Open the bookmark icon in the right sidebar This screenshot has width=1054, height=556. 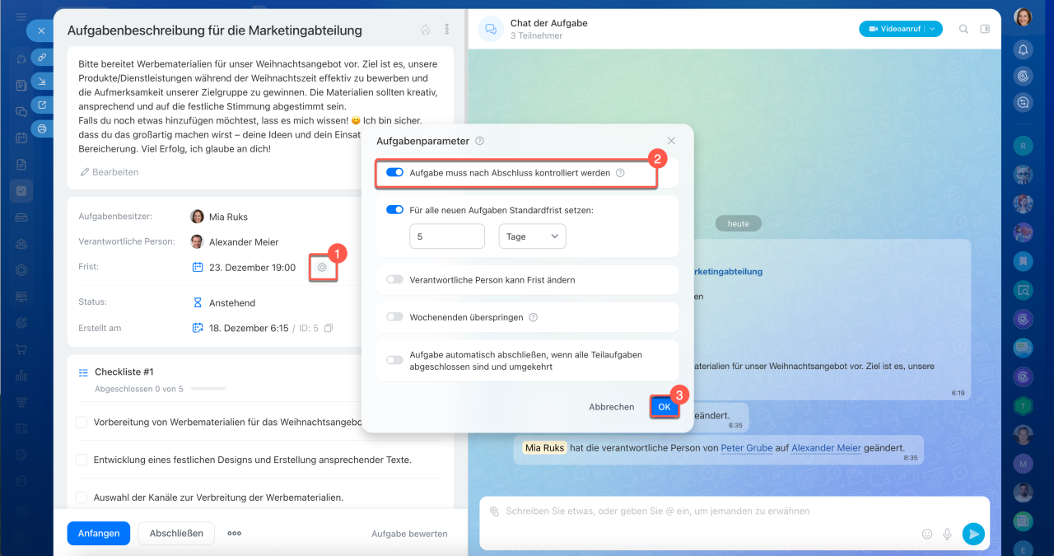pos(1023,261)
